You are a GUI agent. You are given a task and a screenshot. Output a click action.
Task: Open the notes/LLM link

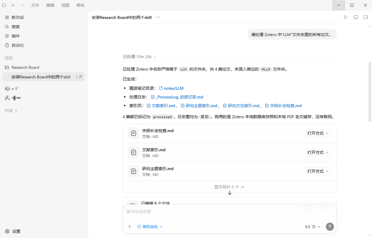(x=171, y=88)
